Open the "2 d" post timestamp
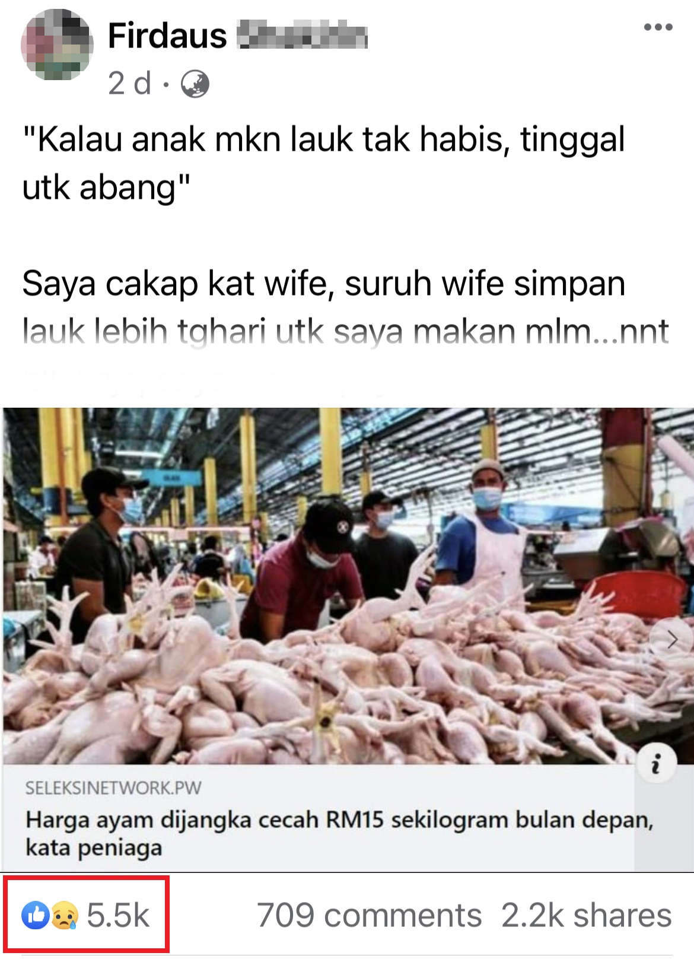Screen dimensions: 694x959 [129, 83]
